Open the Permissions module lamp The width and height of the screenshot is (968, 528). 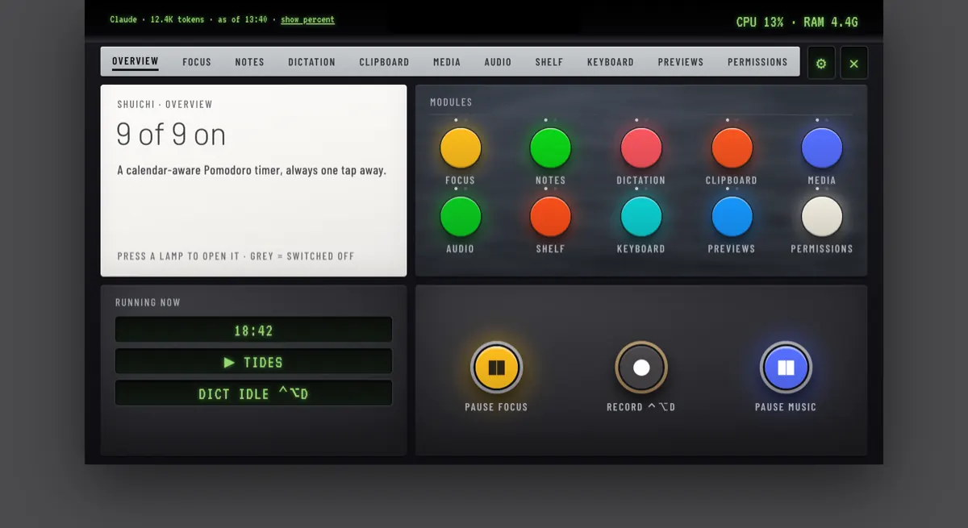click(x=822, y=217)
